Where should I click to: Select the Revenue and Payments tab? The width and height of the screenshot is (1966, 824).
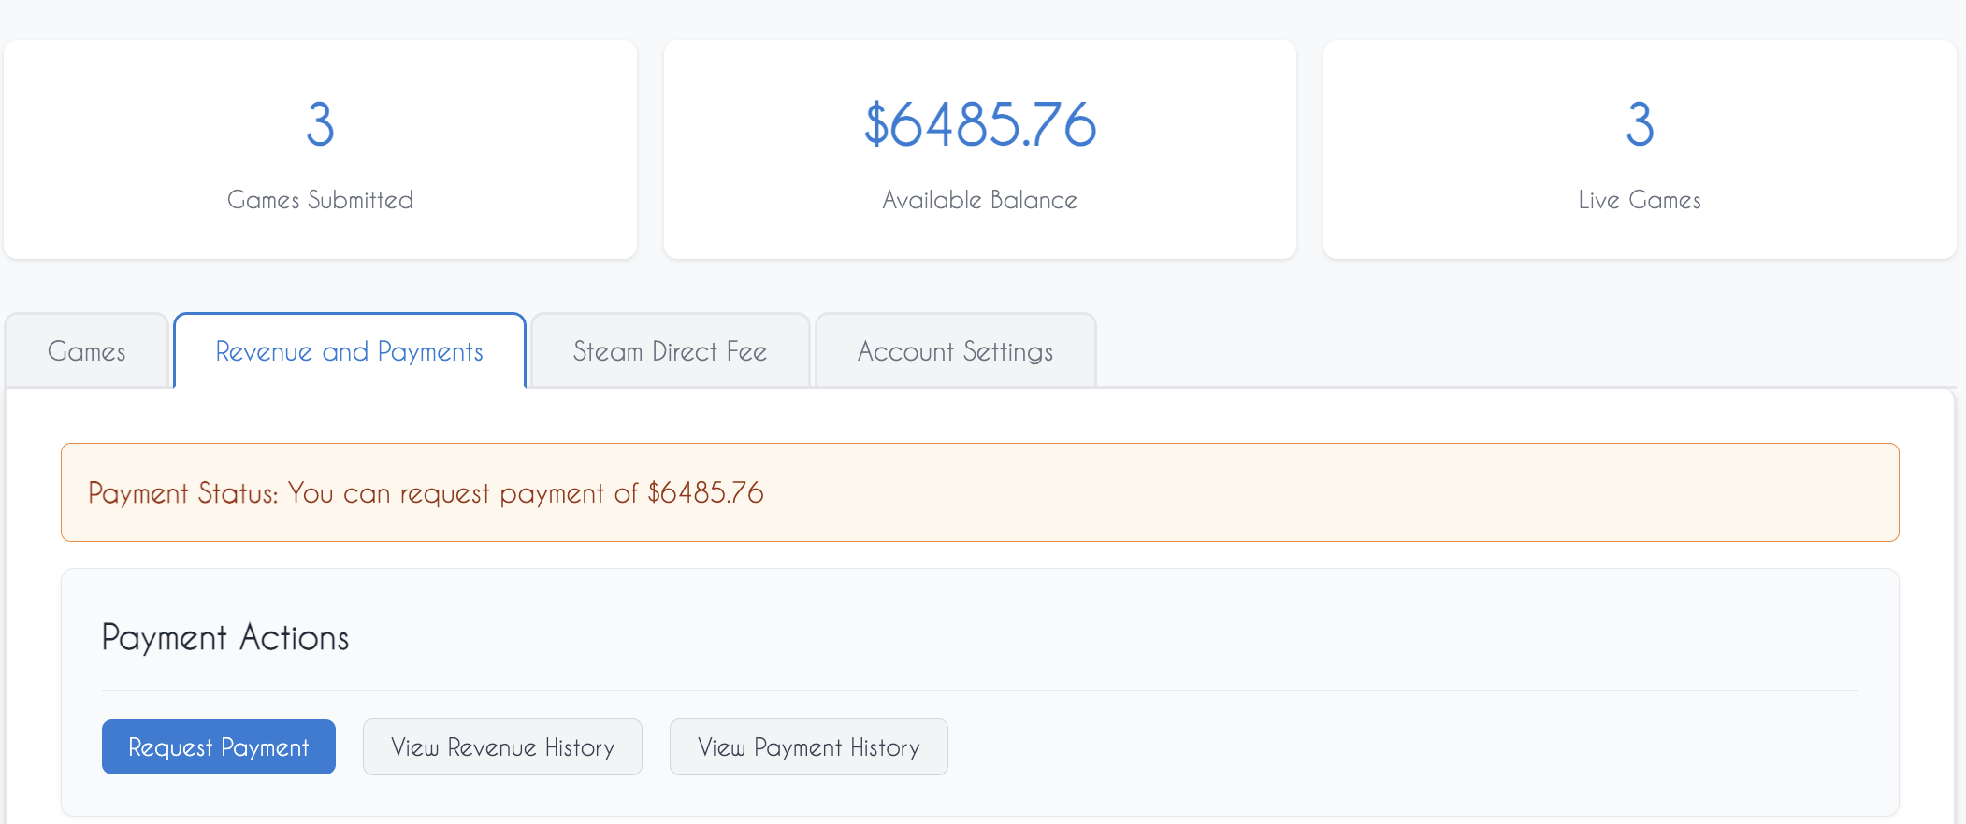tap(349, 351)
